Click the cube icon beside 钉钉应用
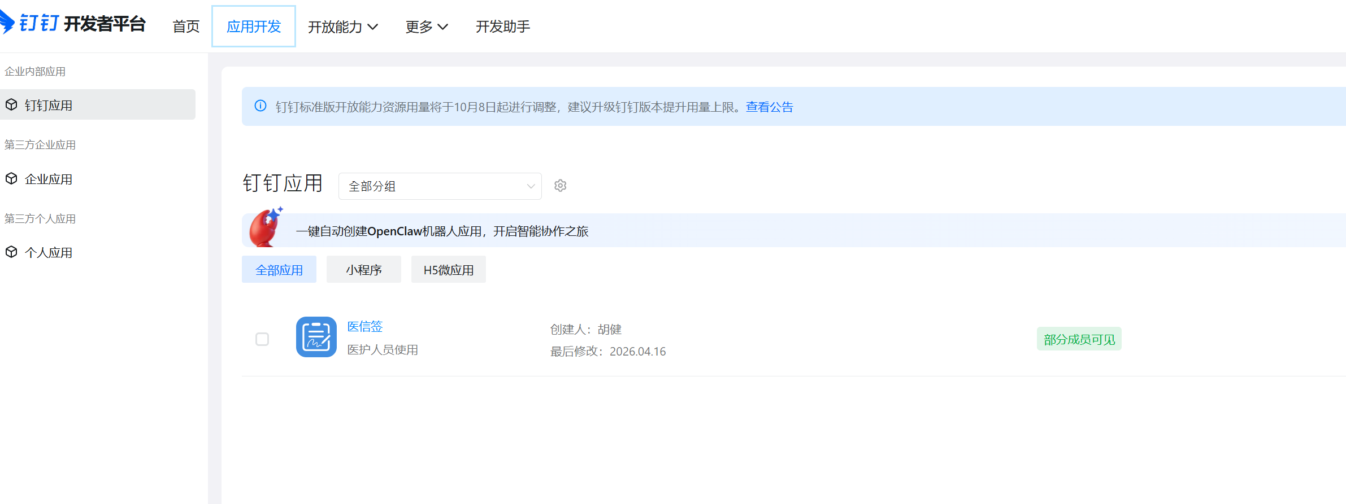 click(x=11, y=104)
